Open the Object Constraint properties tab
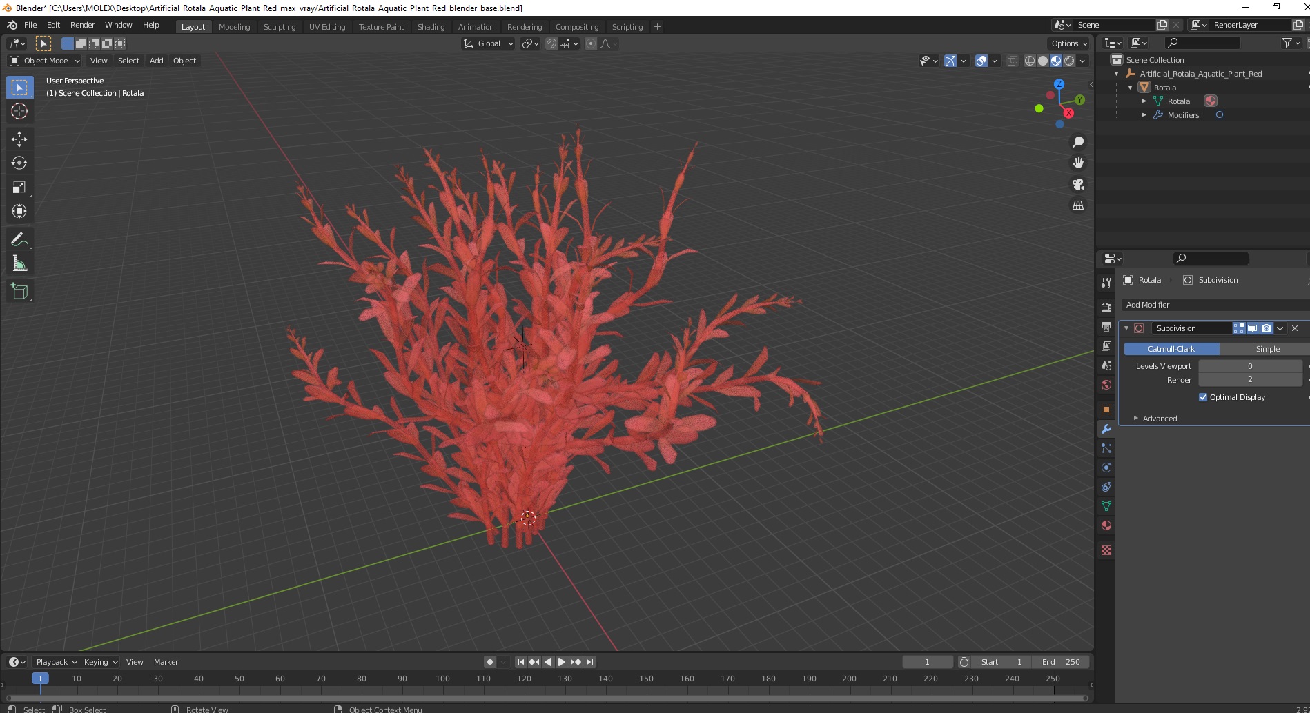Image resolution: width=1310 pixels, height=713 pixels. coord(1106,487)
